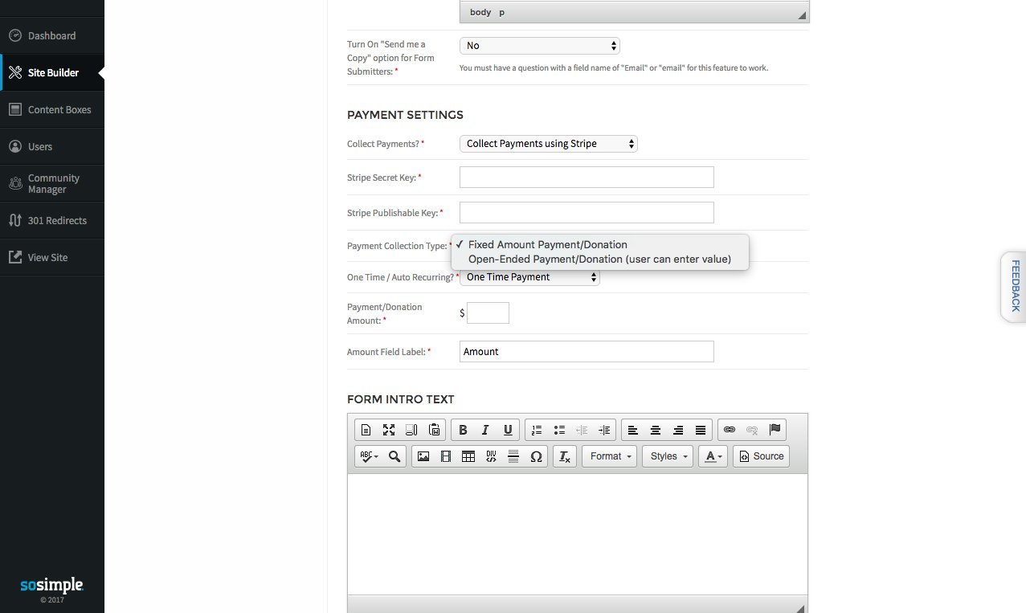Open the Styles dropdown

point(667,456)
